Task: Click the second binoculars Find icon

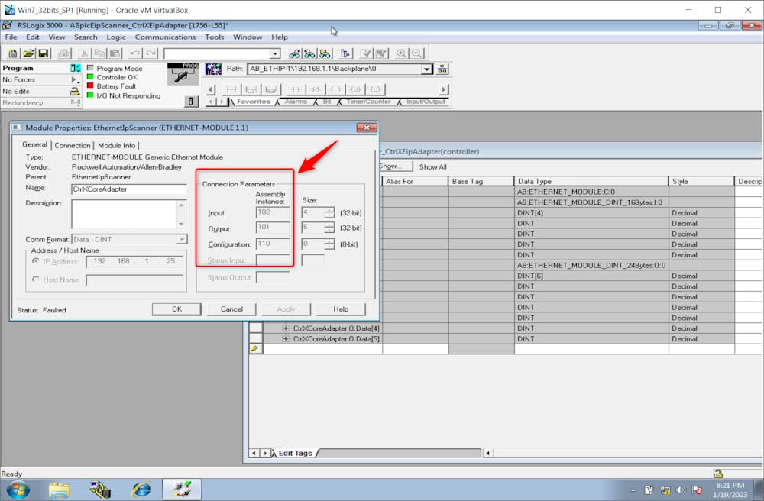Action: [309, 53]
